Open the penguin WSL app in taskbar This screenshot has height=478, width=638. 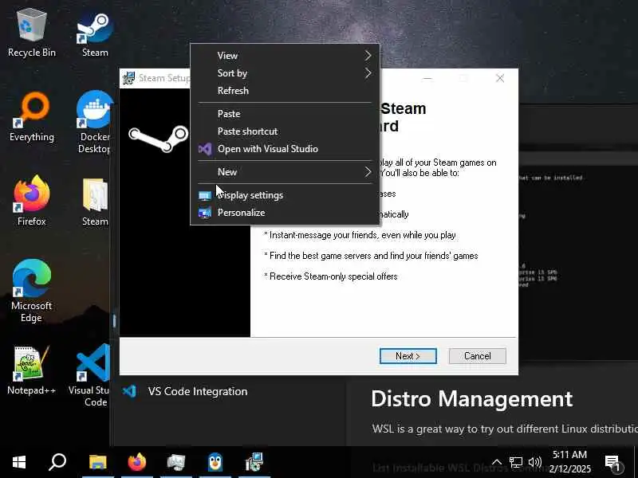click(215, 462)
